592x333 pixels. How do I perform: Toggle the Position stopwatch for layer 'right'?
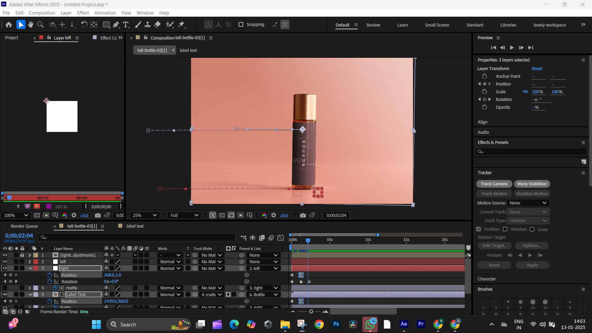tap(49, 275)
